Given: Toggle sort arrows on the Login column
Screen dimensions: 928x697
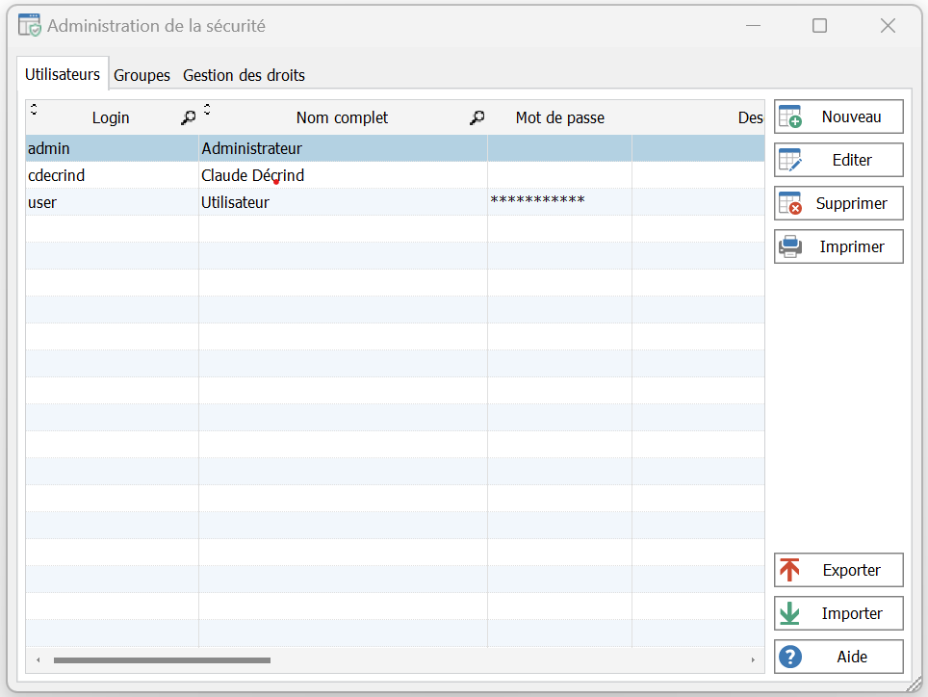Looking at the screenshot, I should [x=34, y=108].
